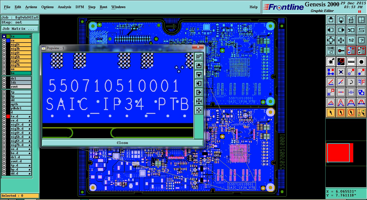Click the delete feature X icon

coord(341,72)
